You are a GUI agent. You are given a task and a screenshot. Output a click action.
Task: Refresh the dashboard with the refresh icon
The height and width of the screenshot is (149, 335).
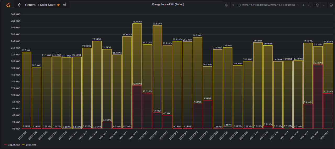(317, 5)
